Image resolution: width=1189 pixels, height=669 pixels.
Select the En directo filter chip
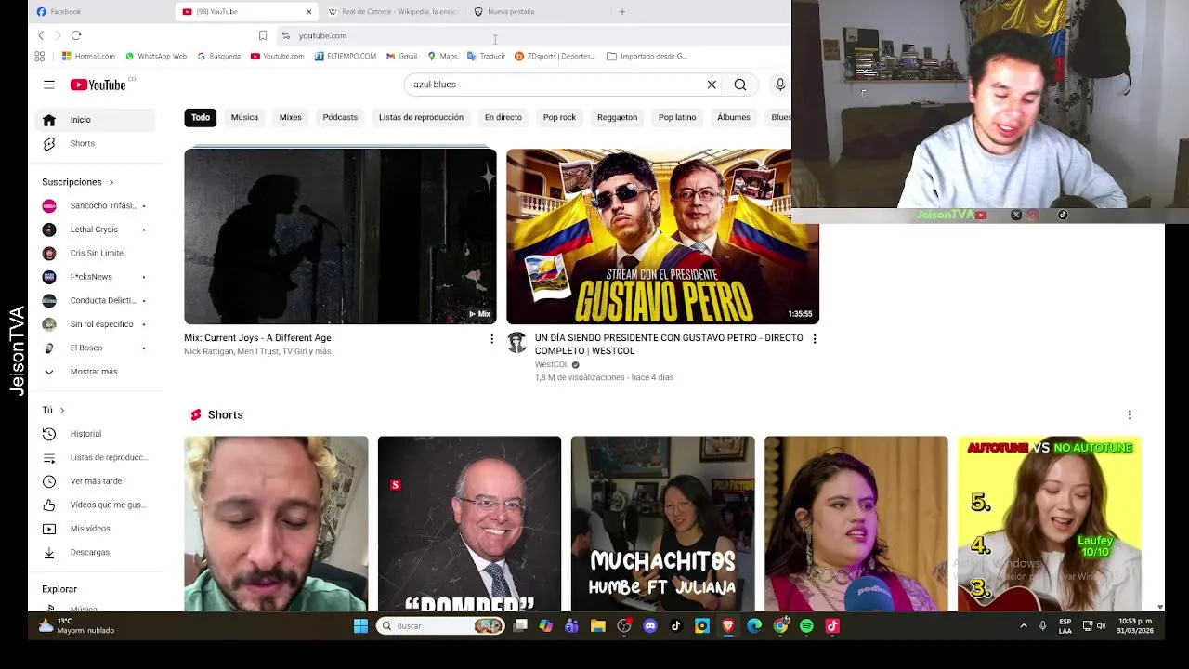(x=503, y=117)
